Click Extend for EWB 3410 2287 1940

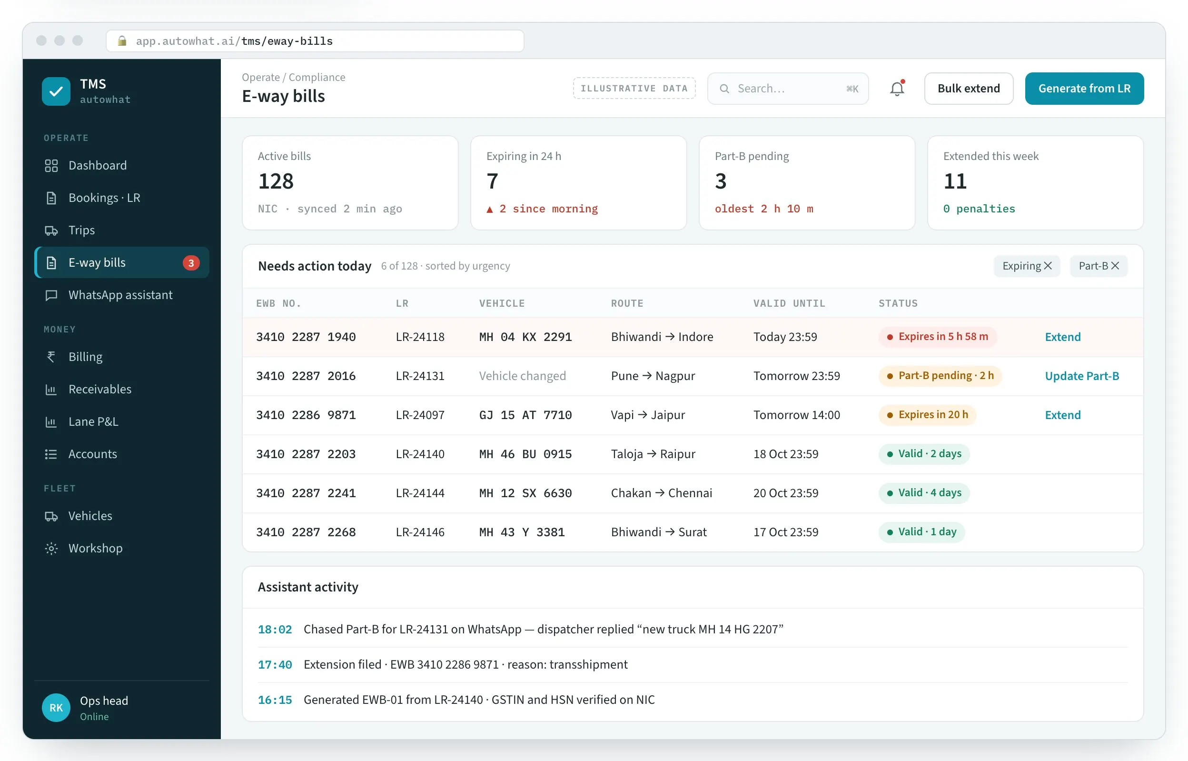pyautogui.click(x=1062, y=337)
